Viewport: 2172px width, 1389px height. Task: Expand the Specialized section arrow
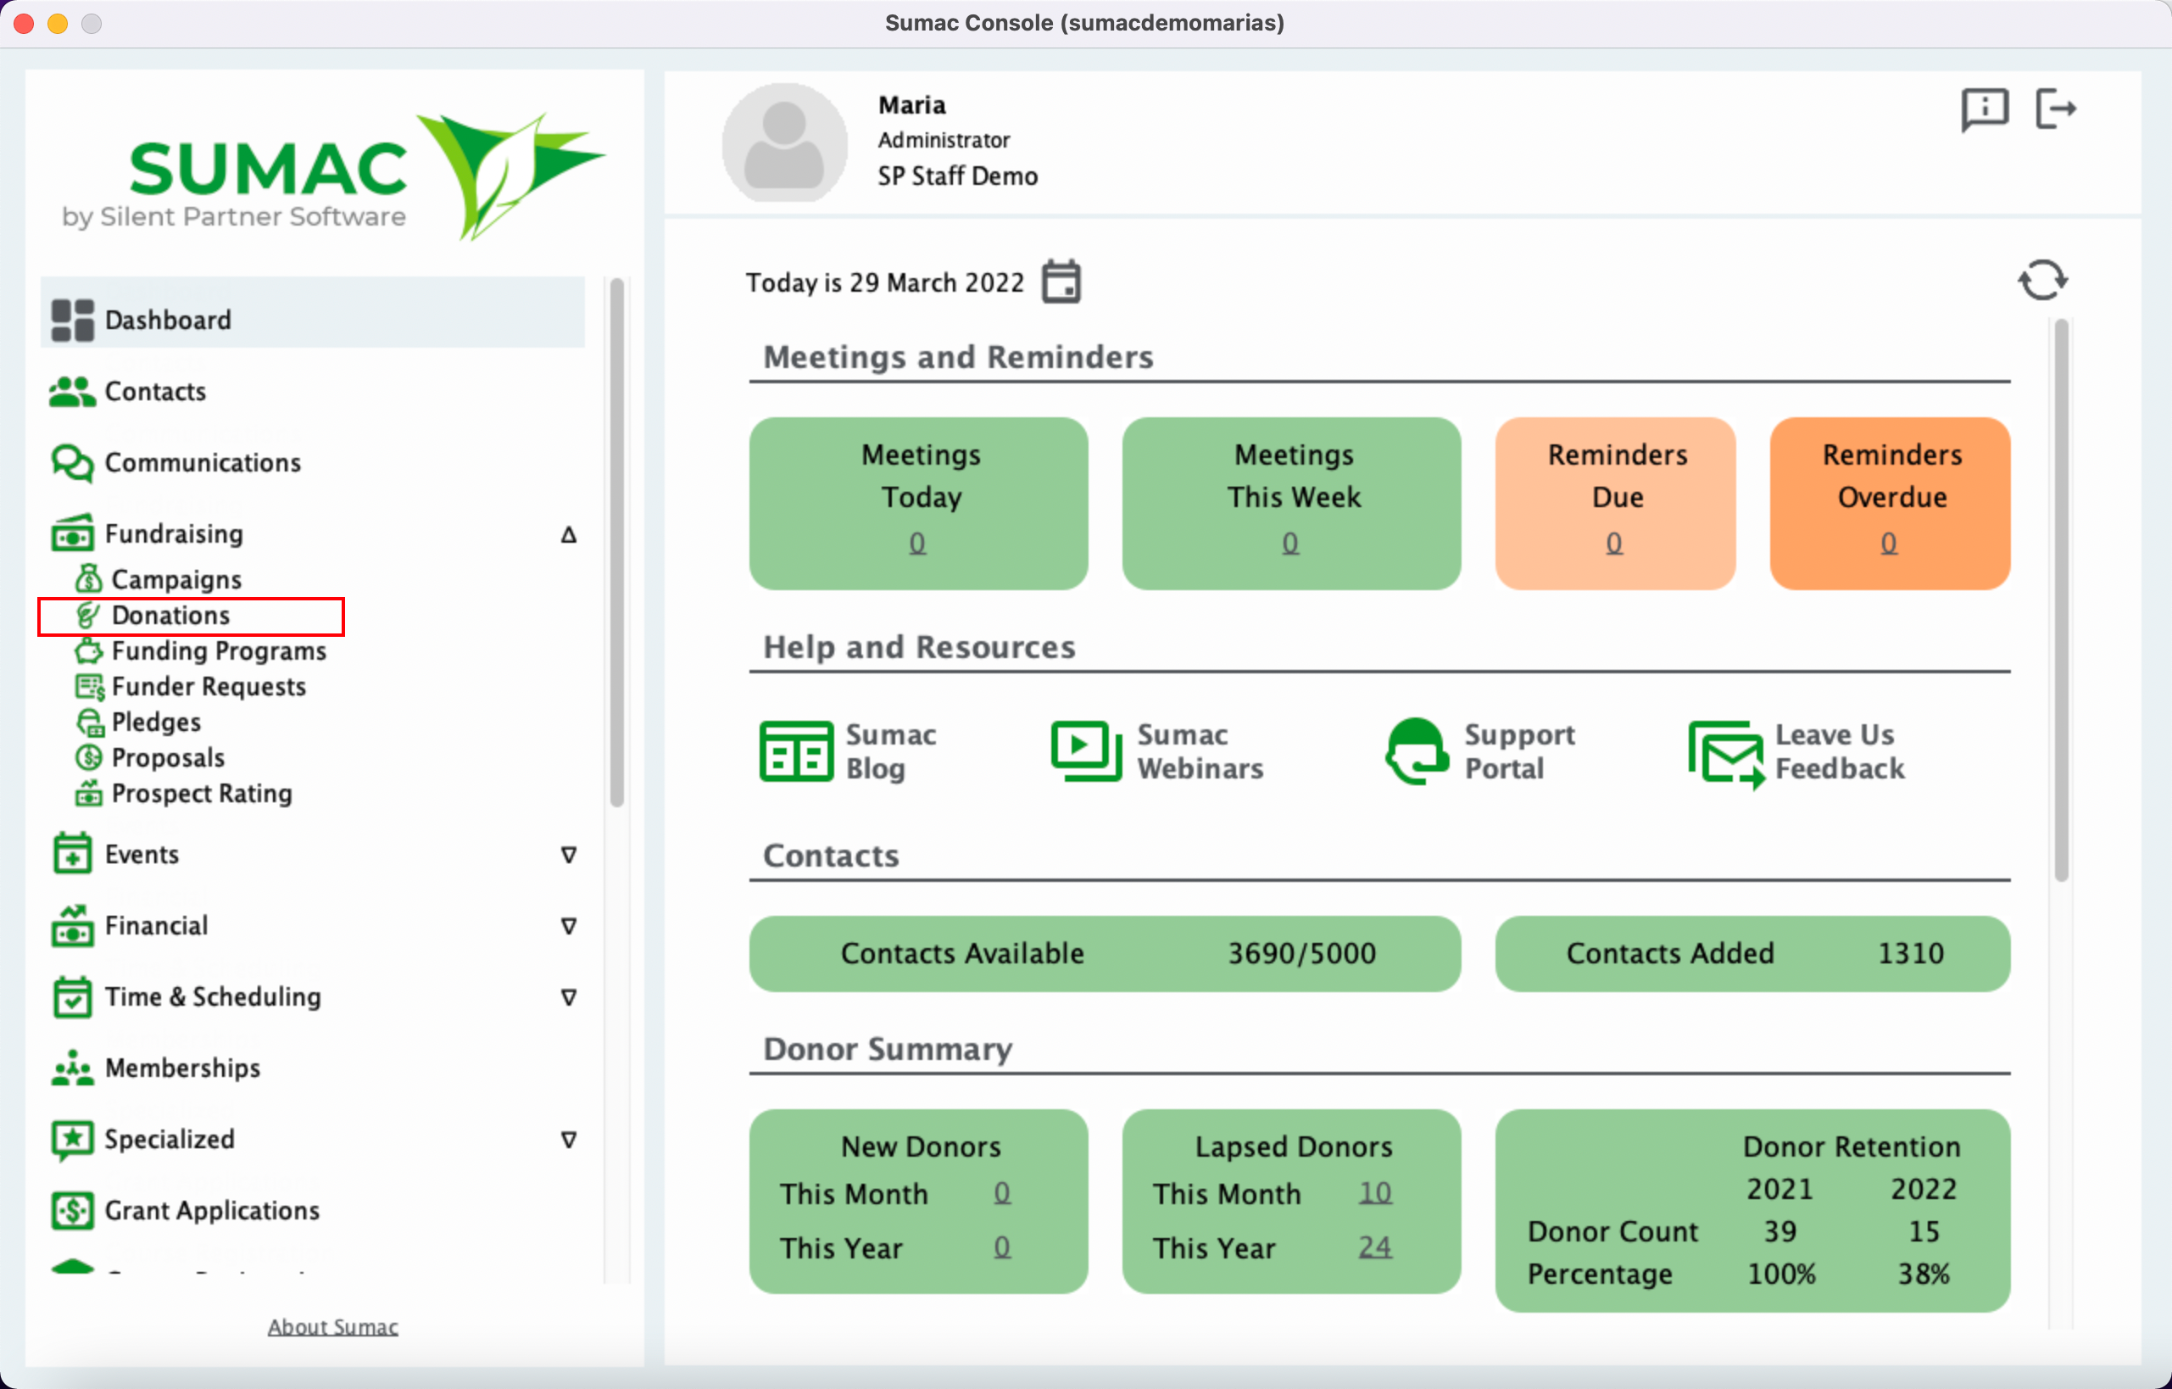pyautogui.click(x=568, y=1139)
